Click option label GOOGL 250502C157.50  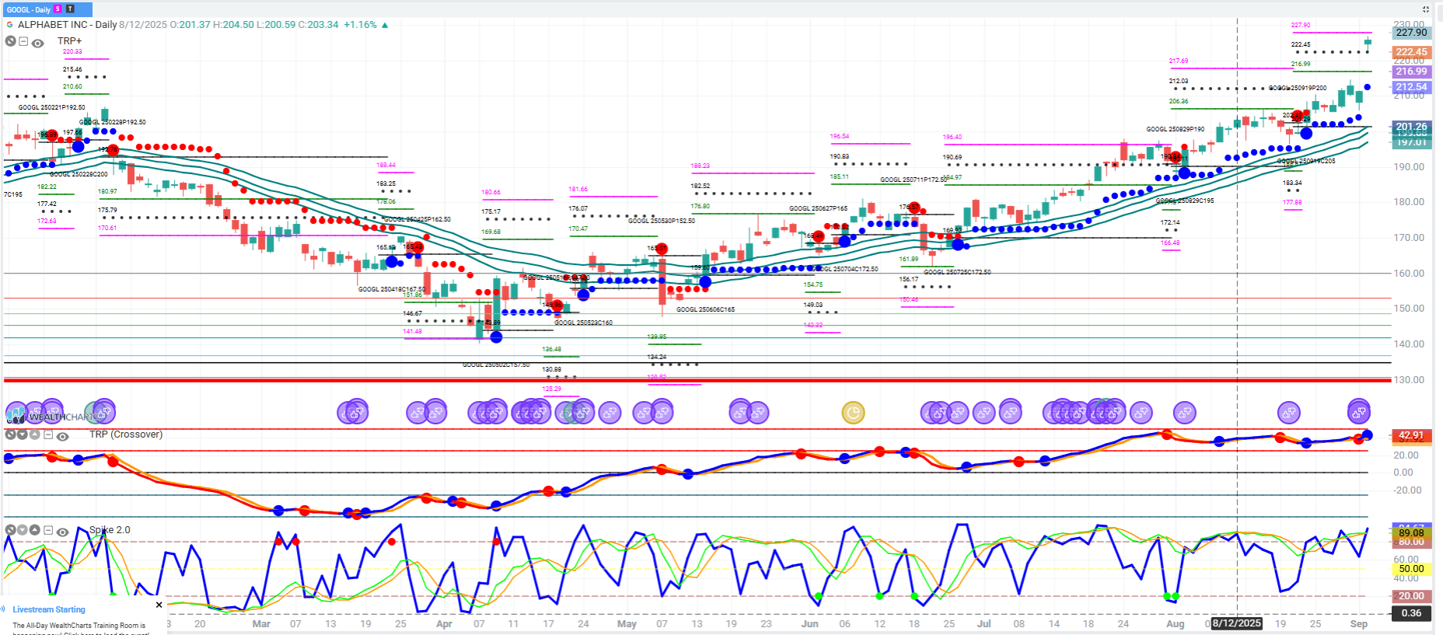[496, 365]
